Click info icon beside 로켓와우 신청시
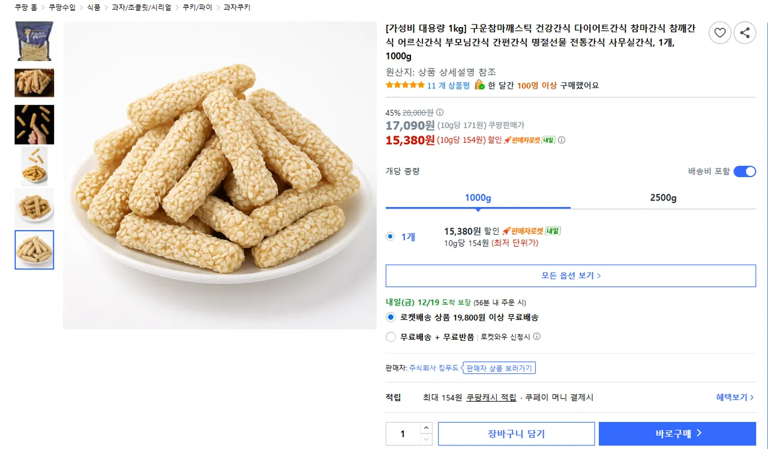This screenshot has height=449, width=768. (537, 337)
